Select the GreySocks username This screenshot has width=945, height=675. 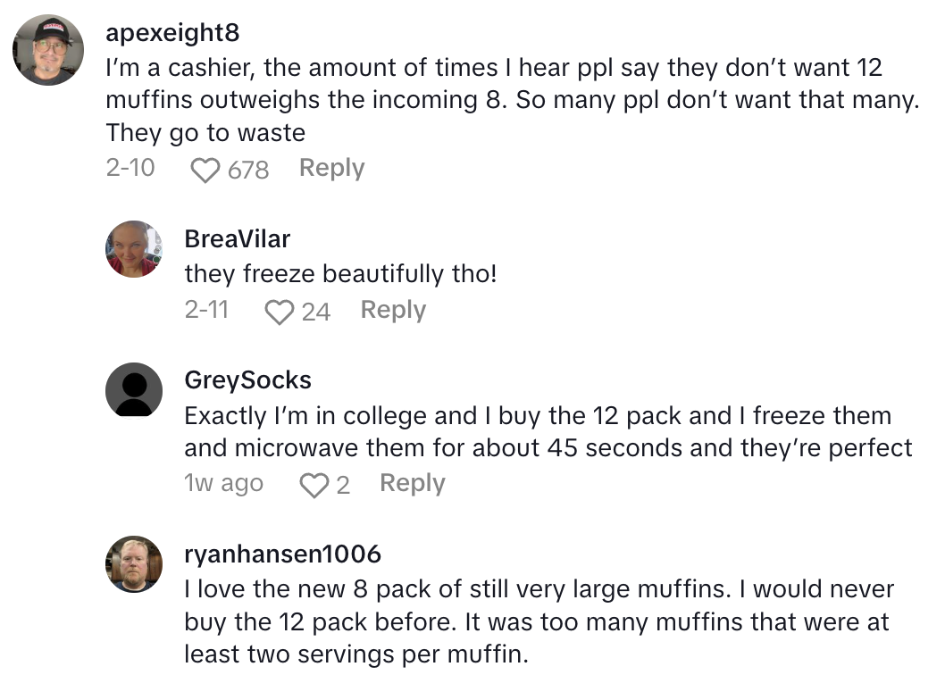coord(247,380)
